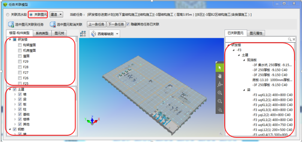The width and height of the screenshot is (302, 142).
Task: Click the 下一条任务 button
Action: coord(116,24)
